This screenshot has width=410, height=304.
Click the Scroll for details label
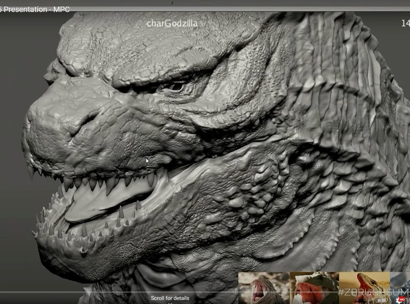point(170,298)
